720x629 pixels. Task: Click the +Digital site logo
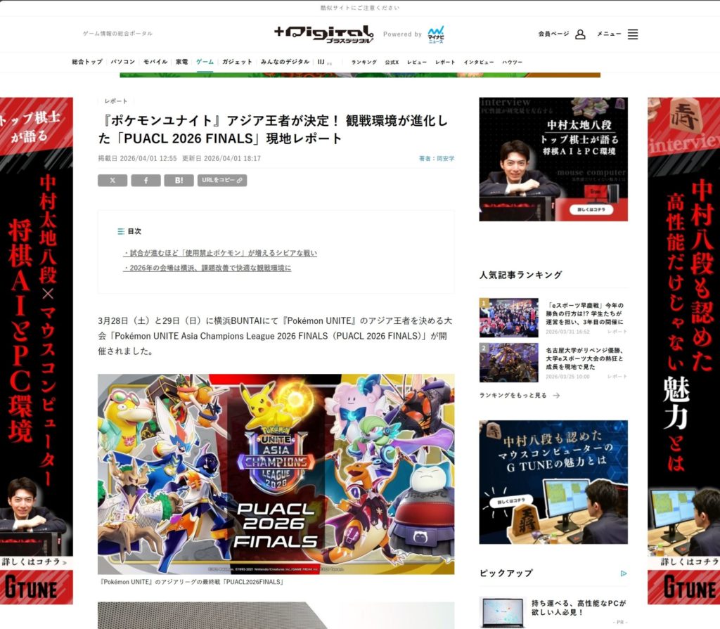point(323,33)
